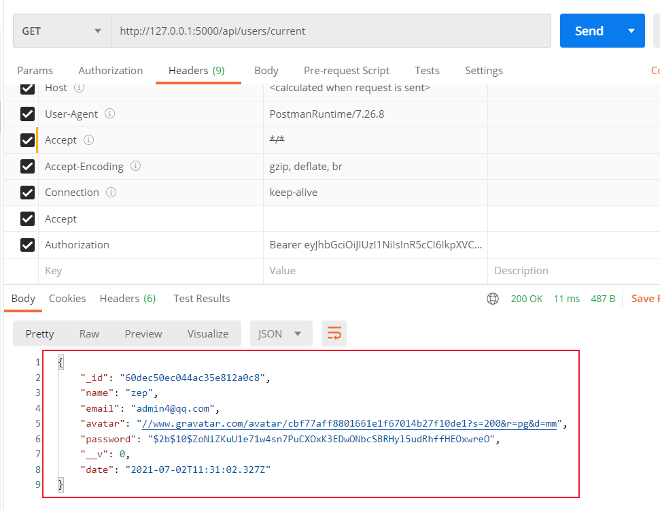Click the keep-alive value
Screen dimensions: 660x511
pyautogui.click(x=294, y=193)
